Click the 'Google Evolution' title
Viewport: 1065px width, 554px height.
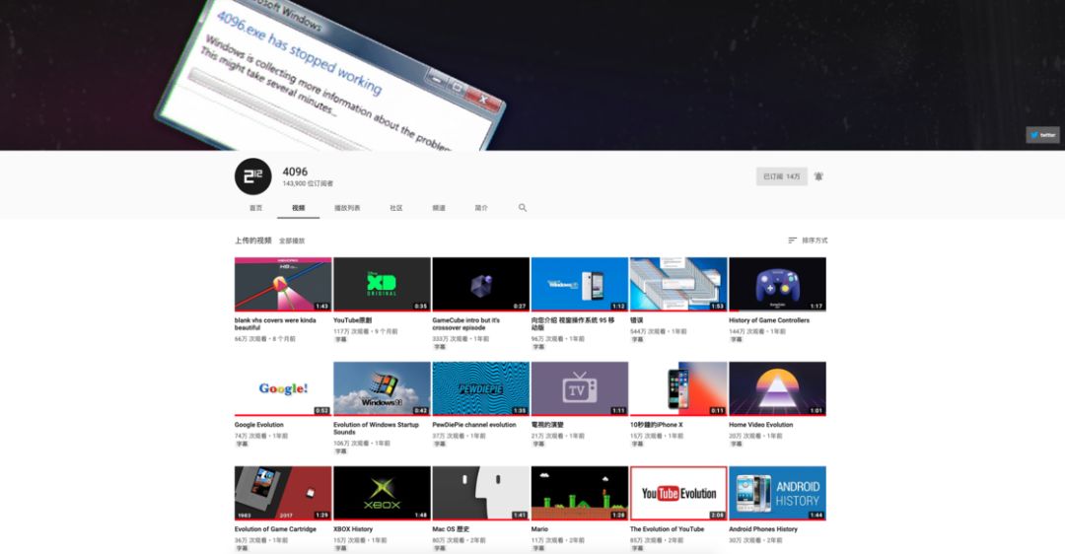pyautogui.click(x=258, y=425)
